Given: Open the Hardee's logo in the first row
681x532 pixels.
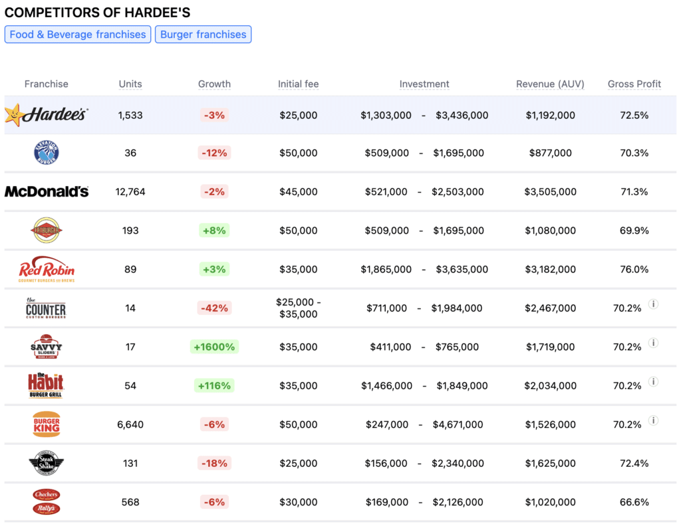Looking at the screenshot, I should pyautogui.click(x=47, y=115).
